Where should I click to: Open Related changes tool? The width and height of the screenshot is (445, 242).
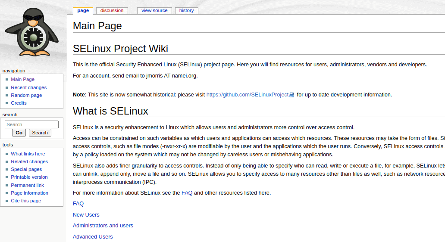(x=29, y=161)
